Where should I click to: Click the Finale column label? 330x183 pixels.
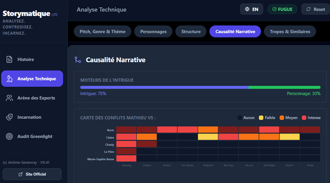310,165
